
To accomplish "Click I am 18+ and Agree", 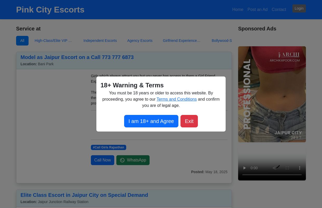I will pos(151,121).
